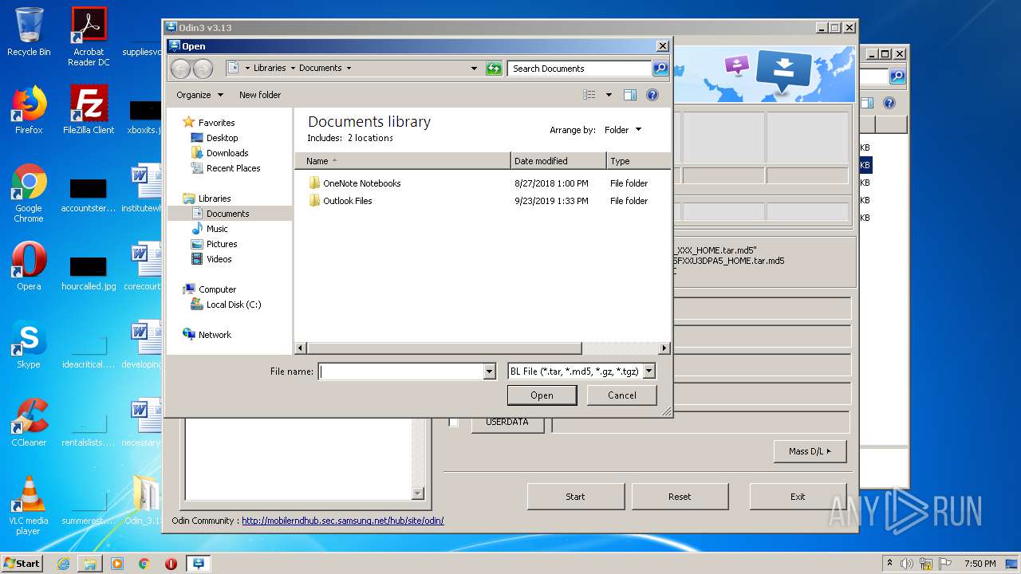1021x574 pixels.
Task: Click Open button in dialog
Action: (x=542, y=395)
